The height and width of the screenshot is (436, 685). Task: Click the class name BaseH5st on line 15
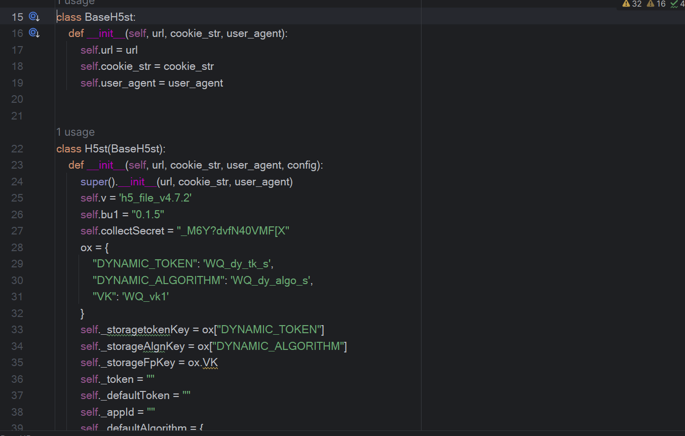108,17
